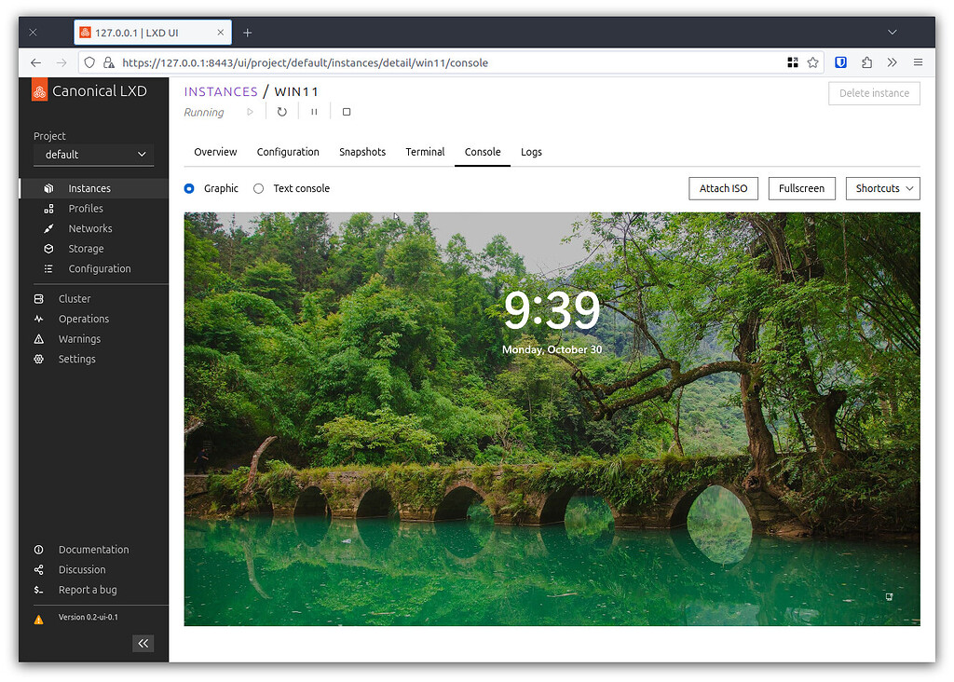Switch to the Snapshots tab
The image size is (954, 682).
coord(362,152)
